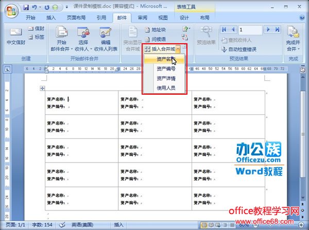Toggle the View Ruler button above scrollbar
Image resolution: width=309 pixels, height=230 pixels.
[x=303, y=70]
